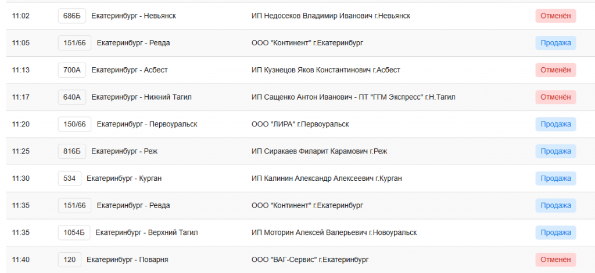The height and width of the screenshot is (273, 595).
Task: Buy tickets via Продажа for Реж route
Action: tap(555, 151)
